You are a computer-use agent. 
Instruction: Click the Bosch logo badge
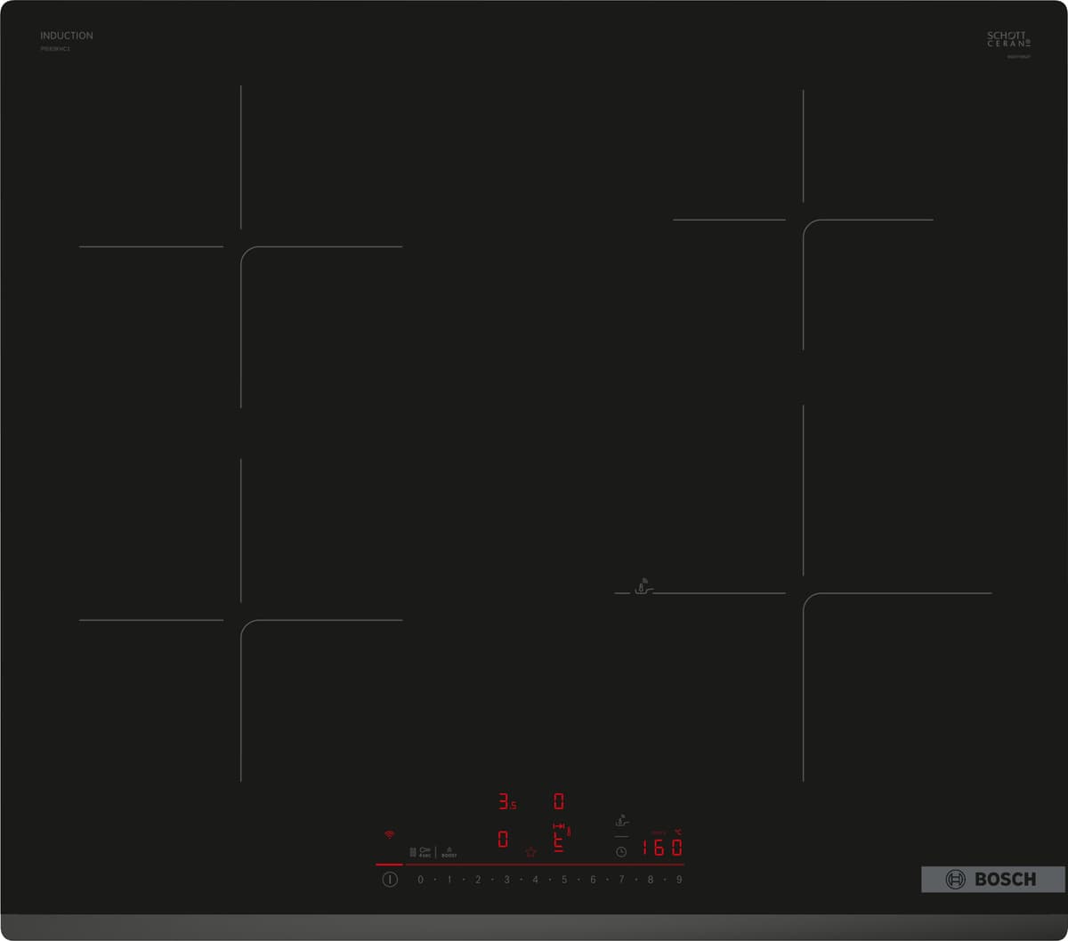pyautogui.click(x=992, y=880)
